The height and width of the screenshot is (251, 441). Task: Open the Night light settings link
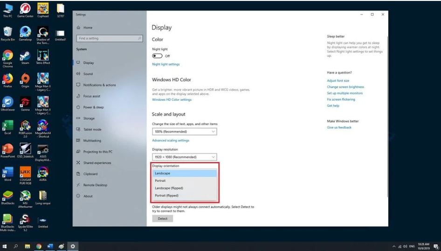165,64
